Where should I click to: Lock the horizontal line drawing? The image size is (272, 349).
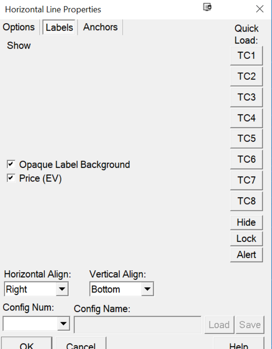click(246, 238)
